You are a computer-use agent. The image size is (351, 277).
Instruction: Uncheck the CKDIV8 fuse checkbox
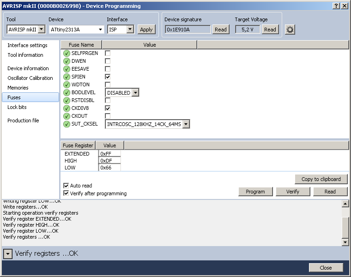point(108,108)
